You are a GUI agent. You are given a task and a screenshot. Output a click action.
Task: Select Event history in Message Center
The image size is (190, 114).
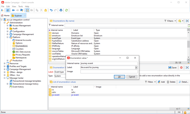coord(18,87)
